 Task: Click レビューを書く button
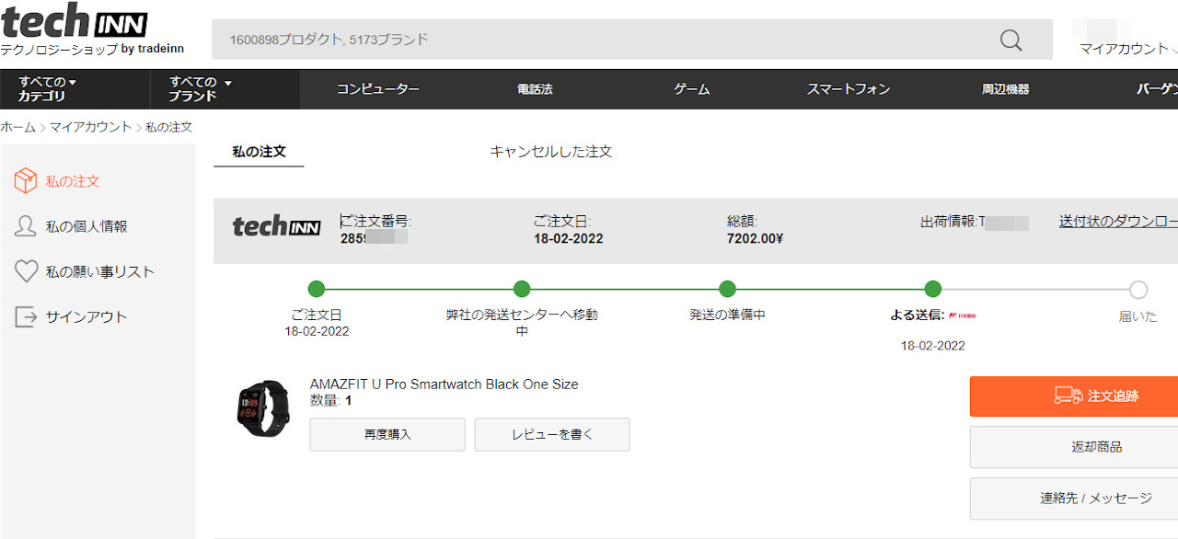click(552, 434)
